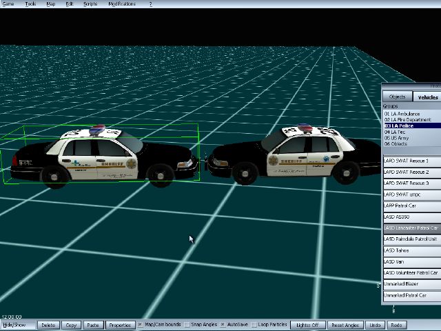Choose LASD Volunteer Patrol Car
Screen dimensions: 441x331
pyautogui.click(x=412, y=273)
